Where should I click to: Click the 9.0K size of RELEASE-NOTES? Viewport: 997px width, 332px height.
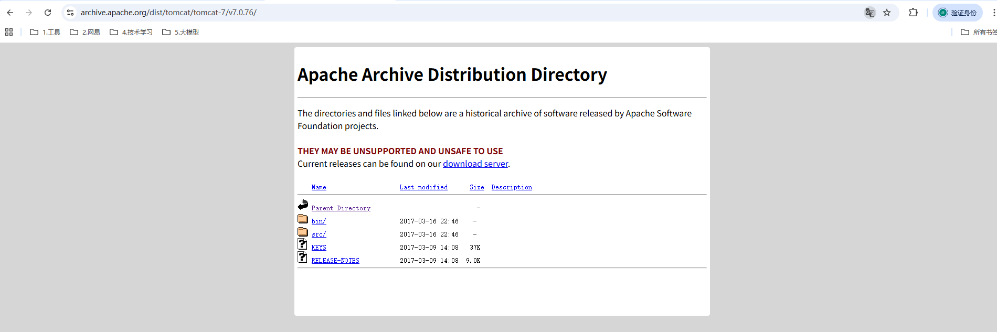(473, 261)
